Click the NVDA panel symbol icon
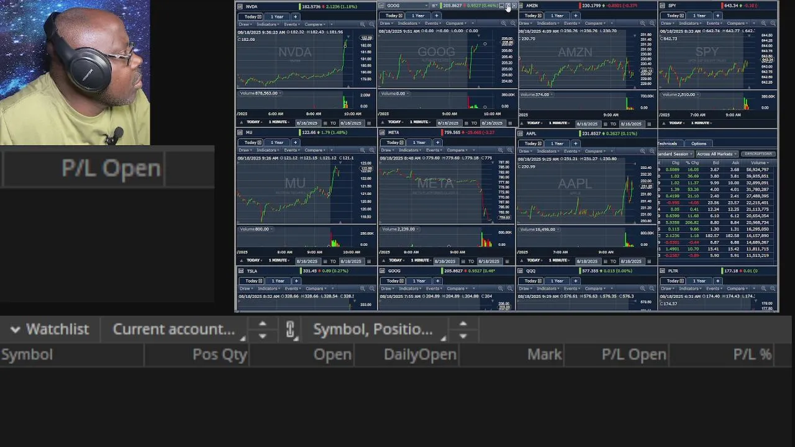Viewport: 795px width, 447px height. click(240, 6)
